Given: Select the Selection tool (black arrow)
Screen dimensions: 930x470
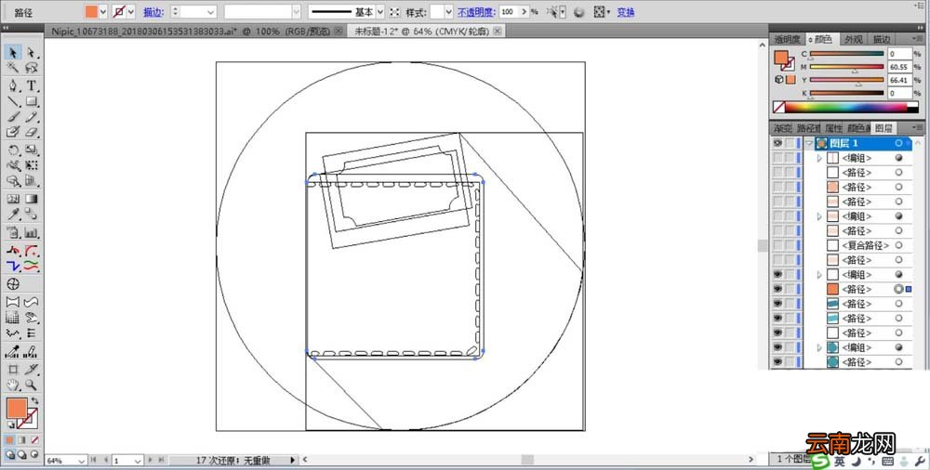Looking at the screenshot, I should point(13,53).
